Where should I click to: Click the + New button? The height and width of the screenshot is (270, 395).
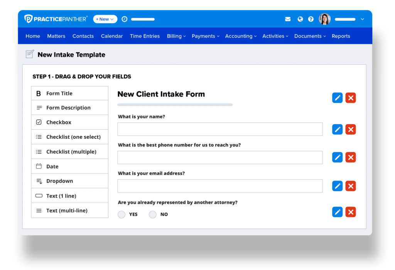pyautogui.click(x=105, y=19)
